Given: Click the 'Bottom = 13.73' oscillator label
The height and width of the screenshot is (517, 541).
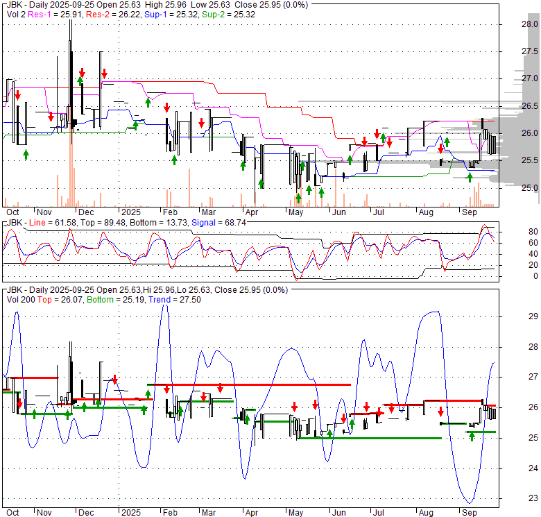Looking at the screenshot, I should tap(159, 223).
